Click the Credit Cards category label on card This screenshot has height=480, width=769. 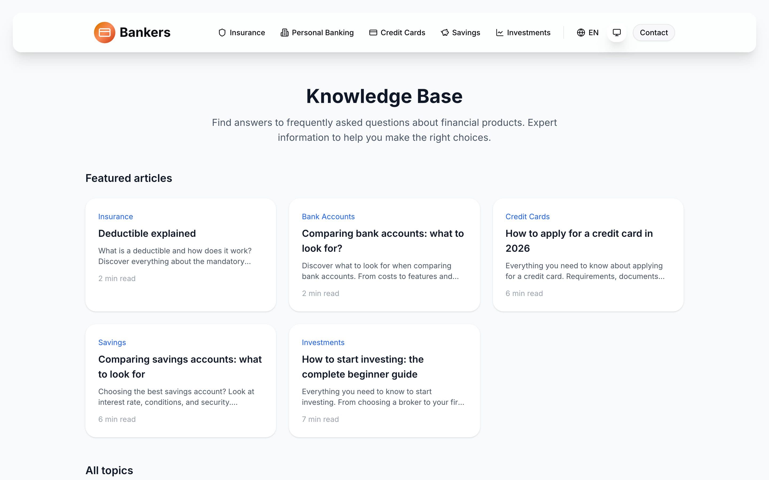point(528,217)
